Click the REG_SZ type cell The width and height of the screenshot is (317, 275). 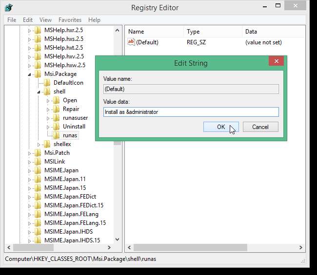point(196,42)
